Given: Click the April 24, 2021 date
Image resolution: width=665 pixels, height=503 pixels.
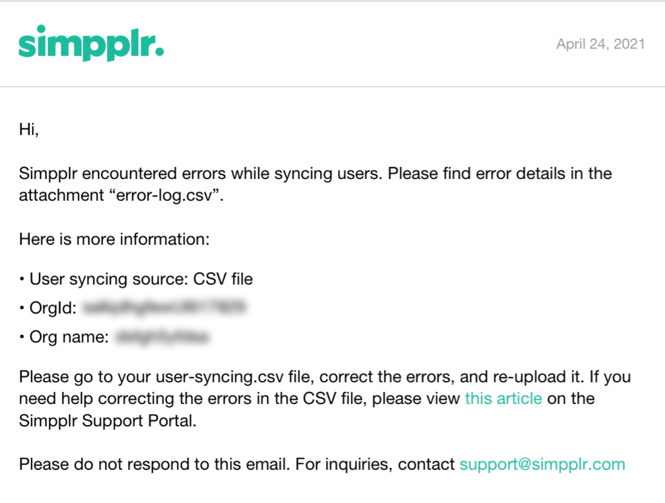Looking at the screenshot, I should pyautogui.click(x=601, y=44).
